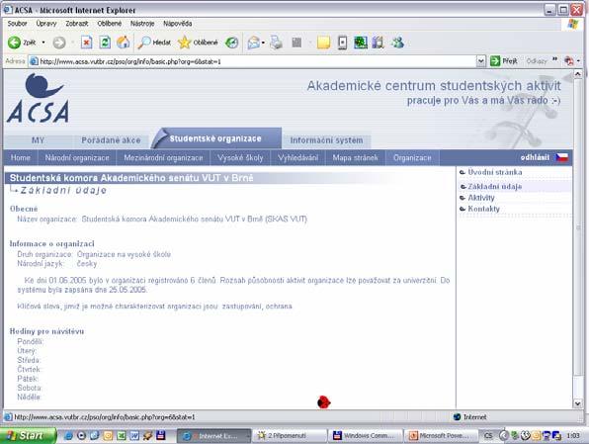Open the Nápověda menu
Screen dimensions: 589x444
pyautogui.click(x=178, y=24)
